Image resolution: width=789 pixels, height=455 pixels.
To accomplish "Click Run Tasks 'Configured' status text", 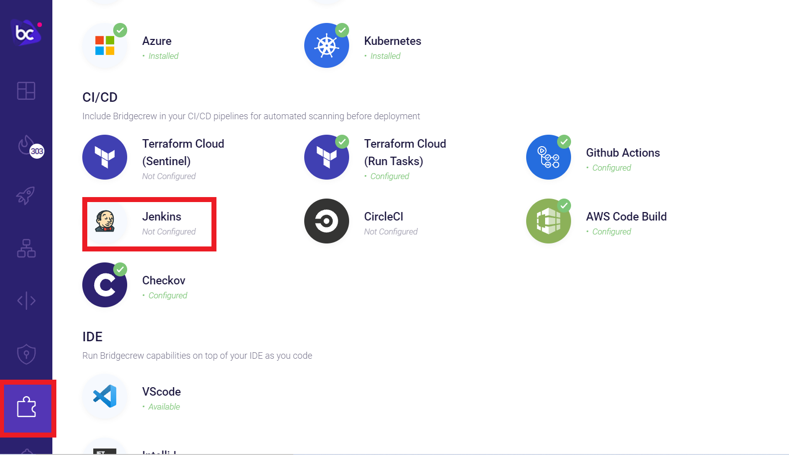I will click(x=390, y=176).
